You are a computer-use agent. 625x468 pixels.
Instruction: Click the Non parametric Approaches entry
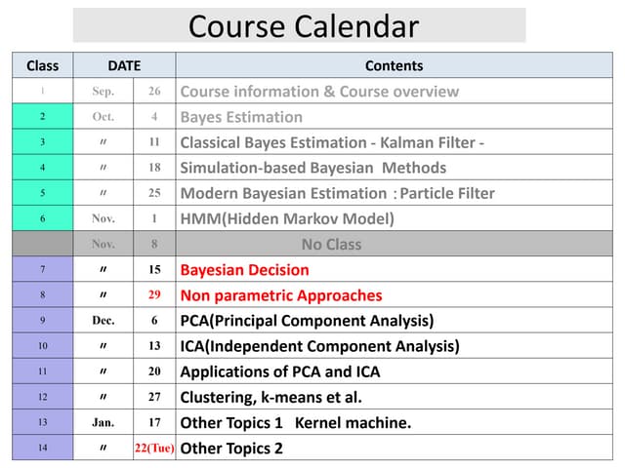click(x=281, y=295)
